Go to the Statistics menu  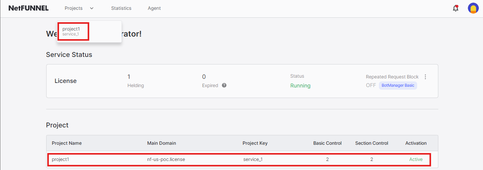coord(121,8)
